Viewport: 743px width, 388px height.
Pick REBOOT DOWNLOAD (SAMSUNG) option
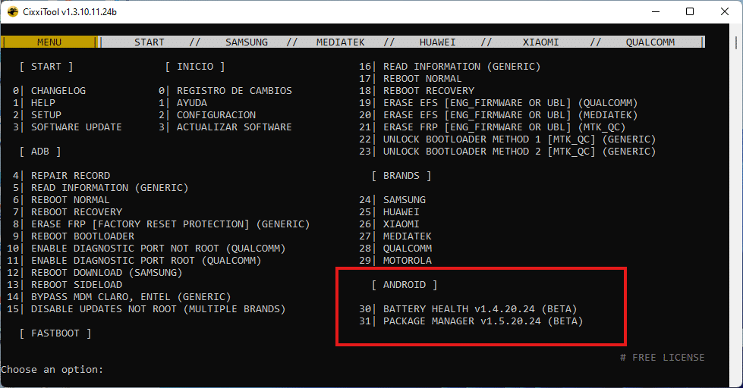pos(106,273)
